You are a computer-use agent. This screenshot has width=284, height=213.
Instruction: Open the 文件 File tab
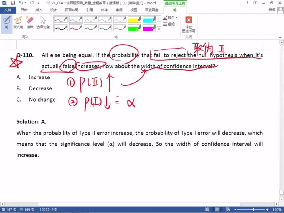pyautogui.click(x=8, y=10)
